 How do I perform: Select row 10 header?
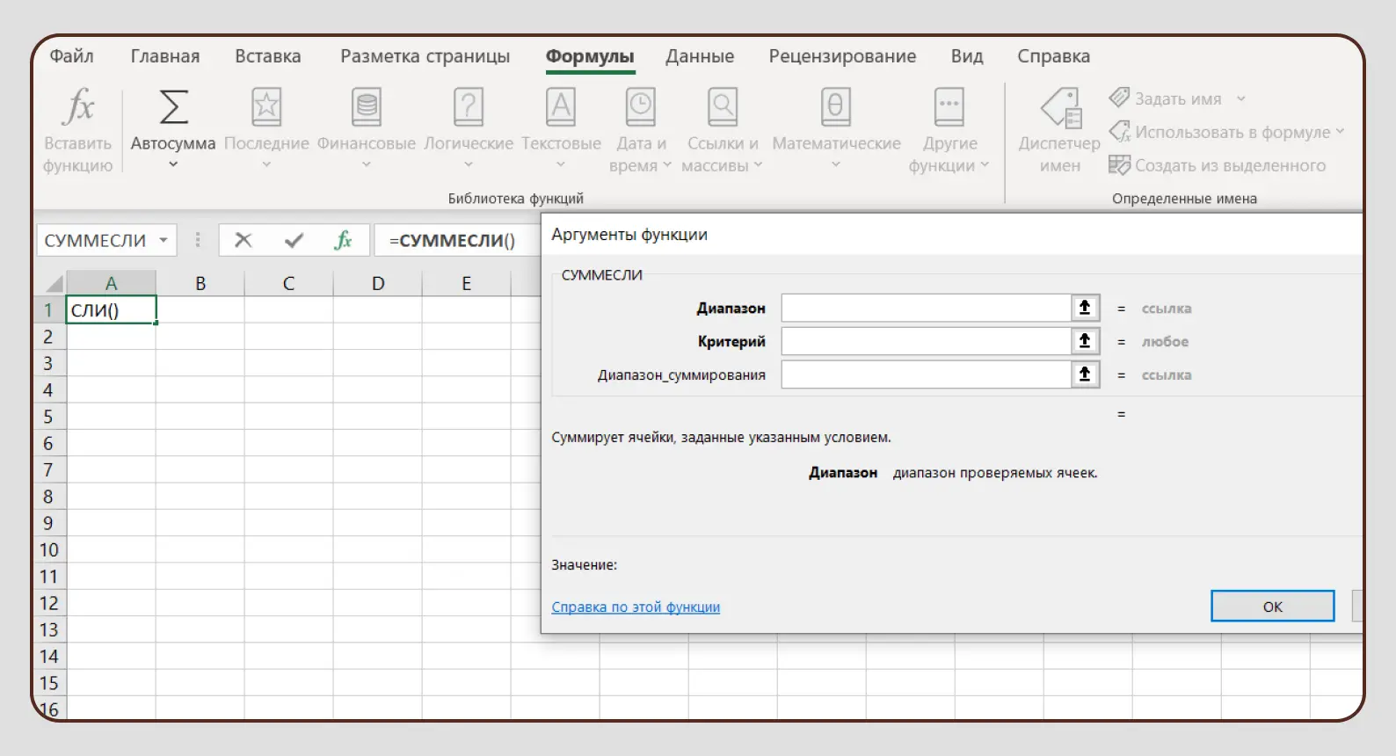[x=49, y=549]
